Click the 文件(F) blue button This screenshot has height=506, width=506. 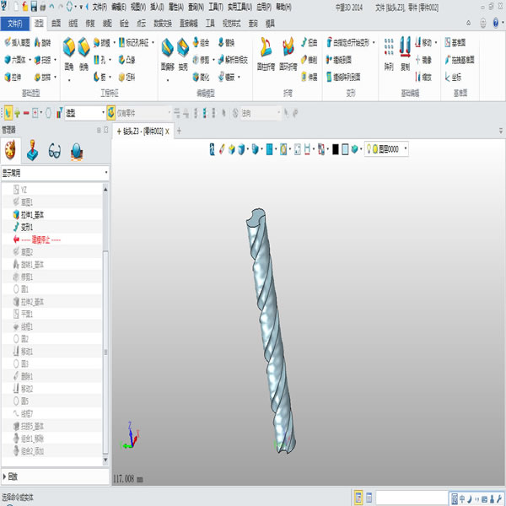point(15,24)
